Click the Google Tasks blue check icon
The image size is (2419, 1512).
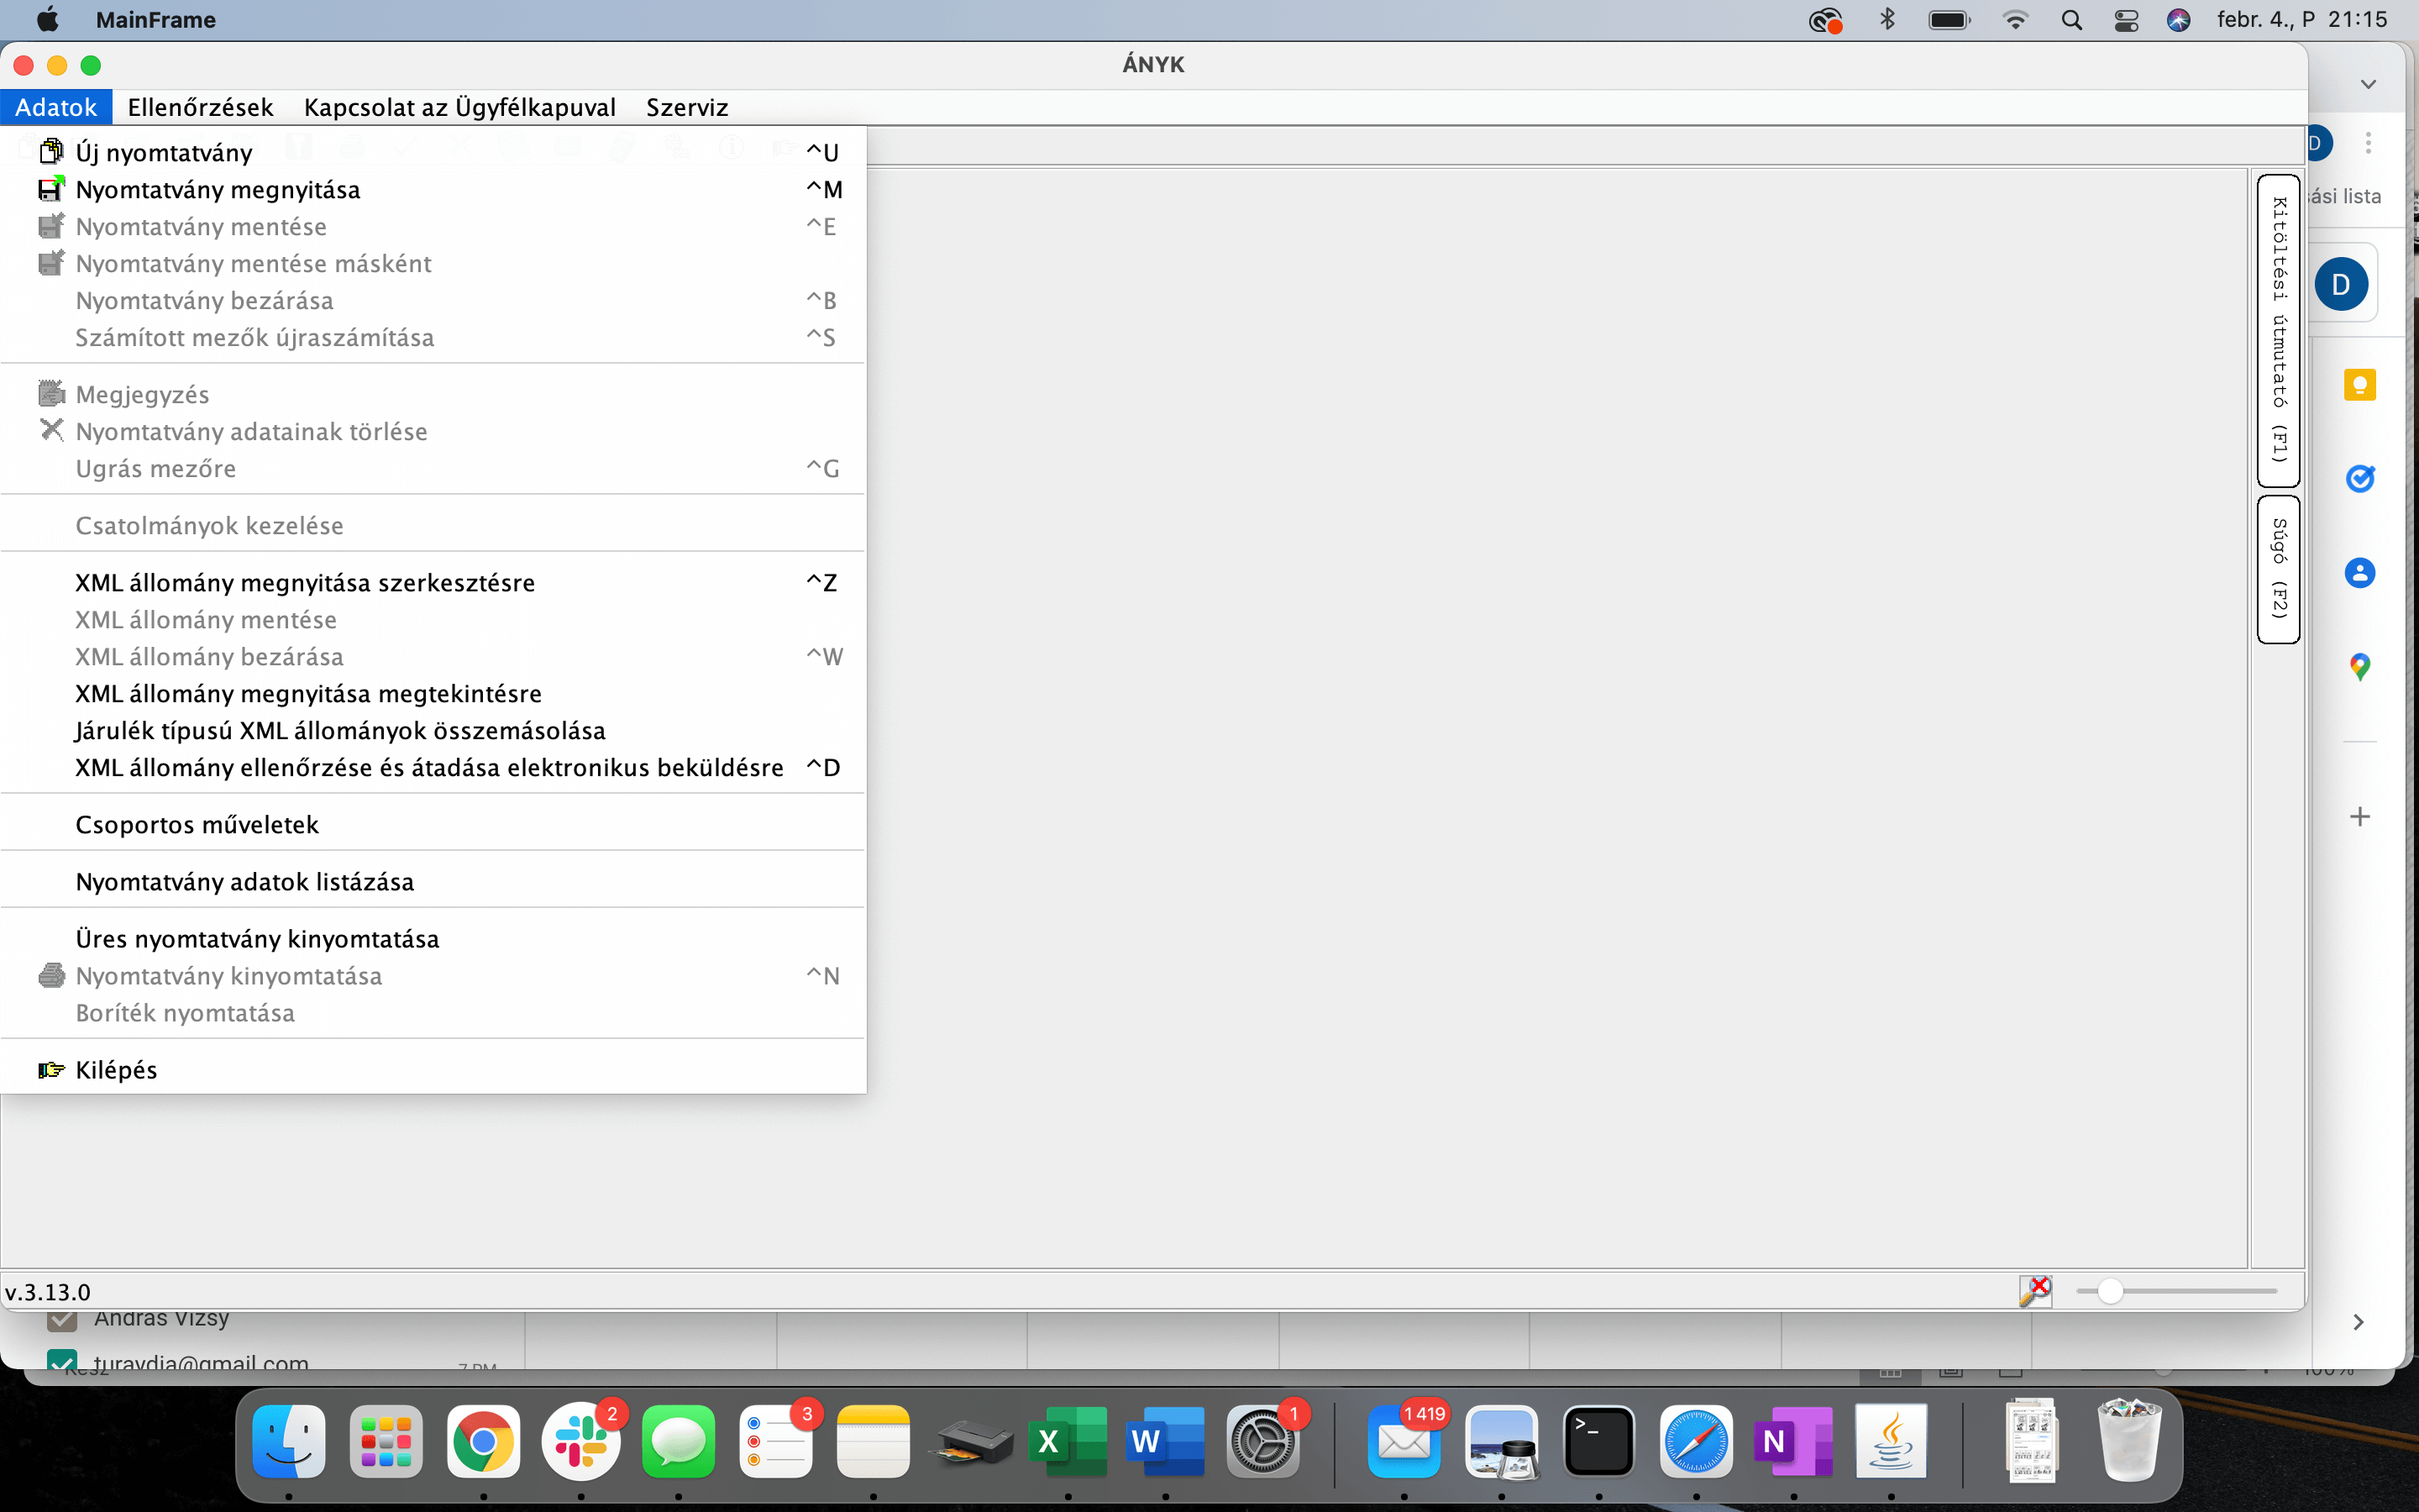point(2359,479)
